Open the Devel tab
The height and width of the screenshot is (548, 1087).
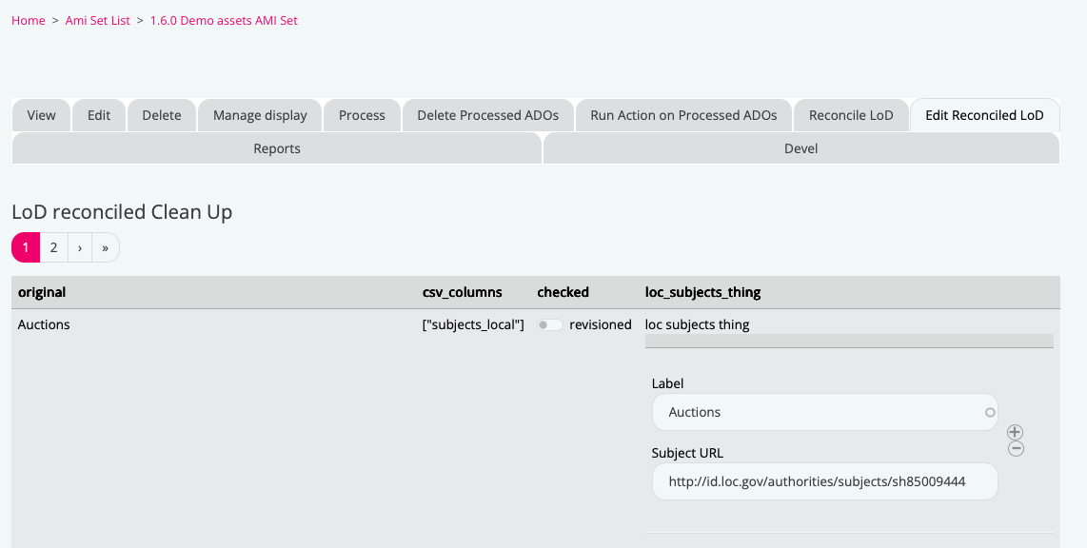(800, 148)
